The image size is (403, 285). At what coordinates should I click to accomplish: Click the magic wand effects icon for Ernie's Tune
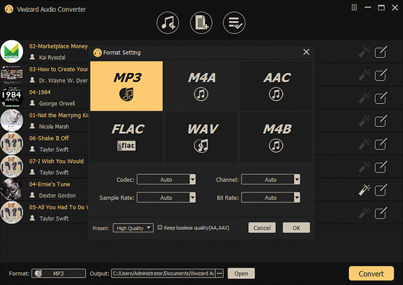[x=365, y=190]
